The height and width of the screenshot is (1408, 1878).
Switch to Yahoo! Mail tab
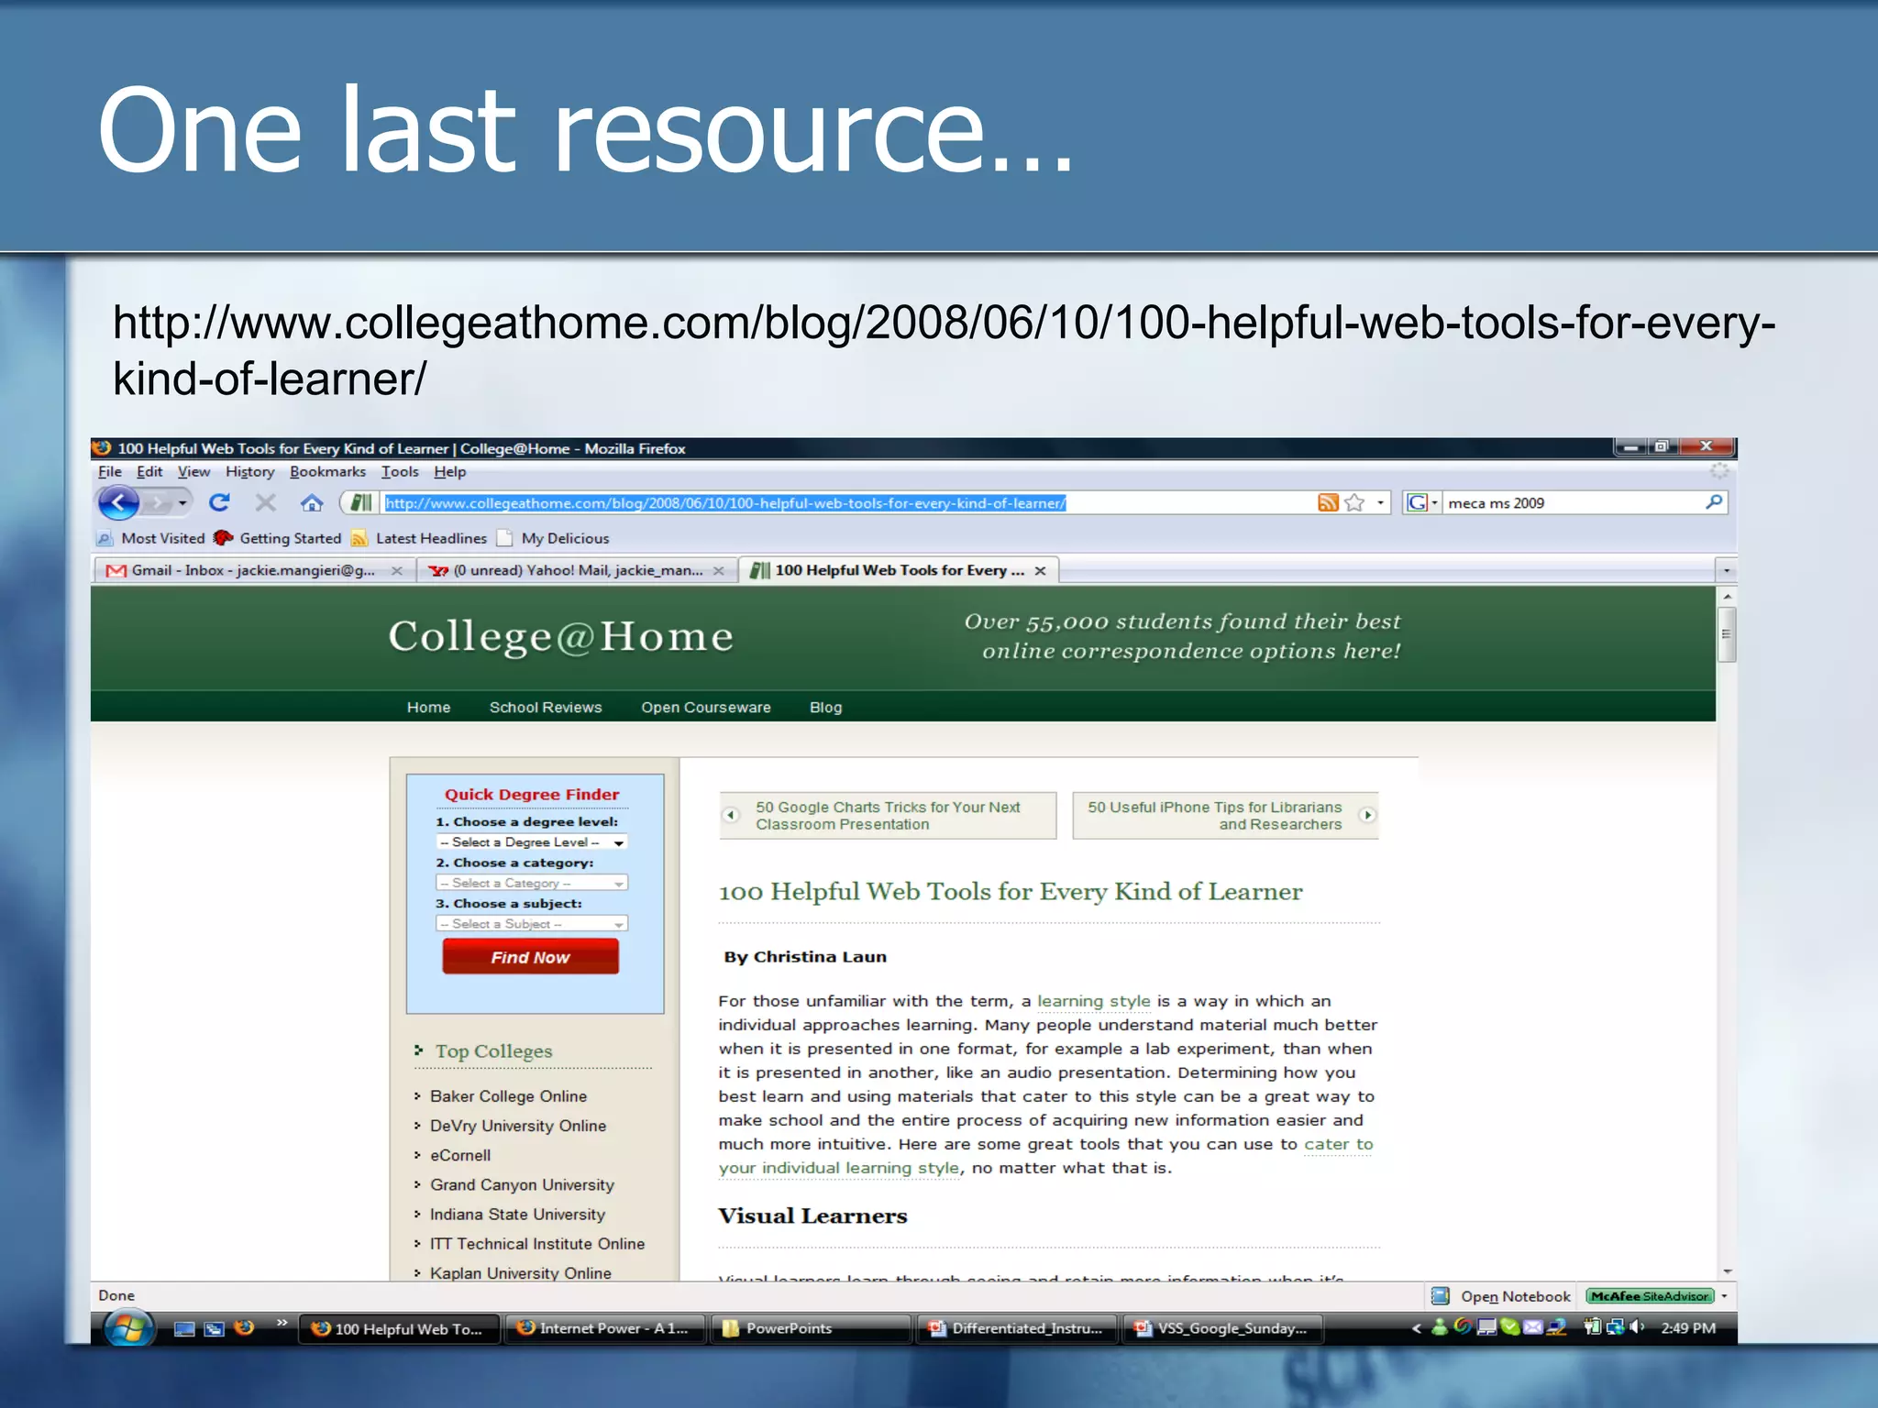tap(576, 570)
